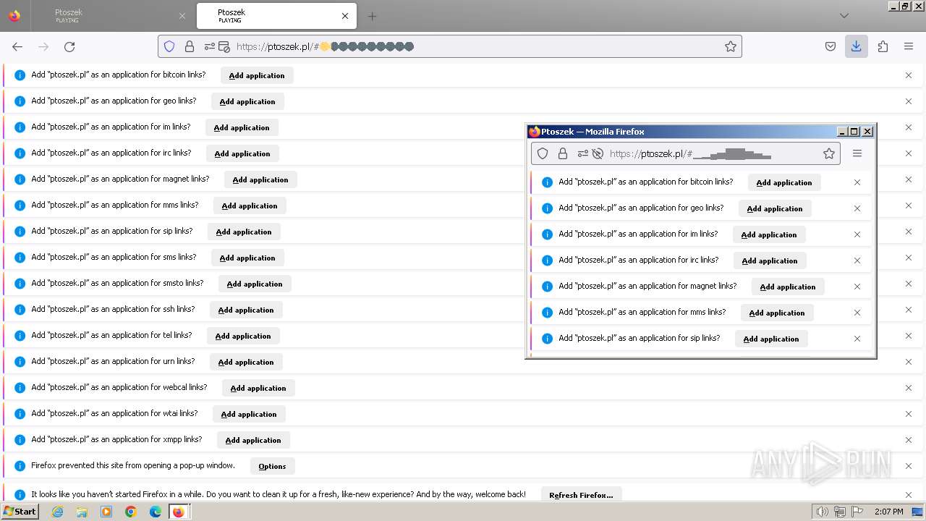The height and width of the screenshot is (521, 926).
Task: Open the popup window's hamburger menu
Action: click(857, 153)
